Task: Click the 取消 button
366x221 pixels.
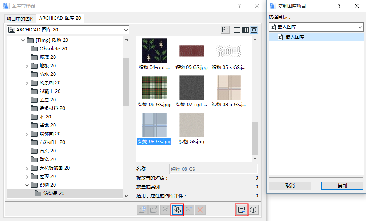Action: click(290, 185)
